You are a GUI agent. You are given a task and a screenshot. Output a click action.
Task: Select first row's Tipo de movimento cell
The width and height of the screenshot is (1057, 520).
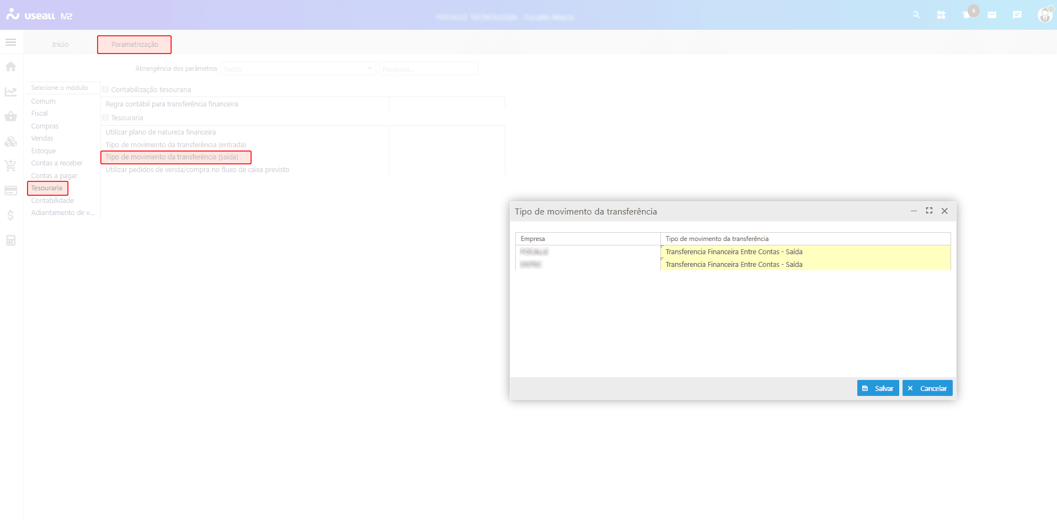(x=805, y=252)
